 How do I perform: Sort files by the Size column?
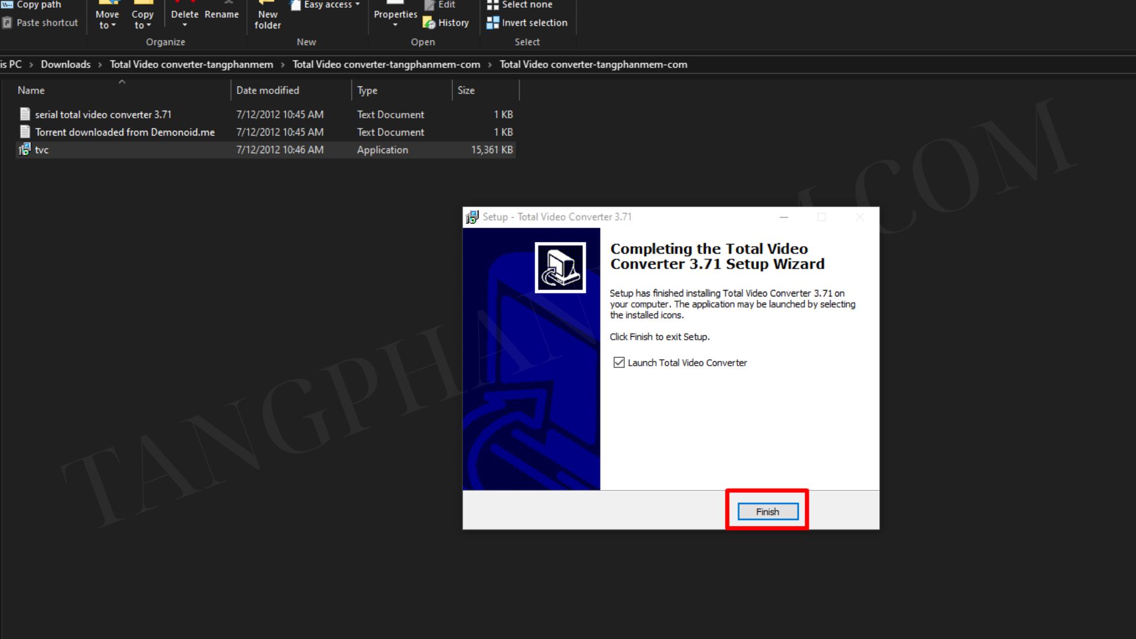(x=466, y=91)
